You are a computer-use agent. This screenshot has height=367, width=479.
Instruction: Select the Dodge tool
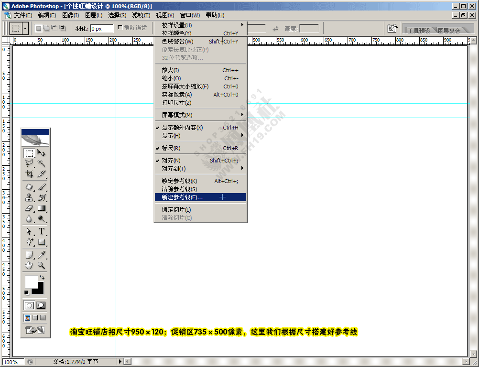click(42, 218)
